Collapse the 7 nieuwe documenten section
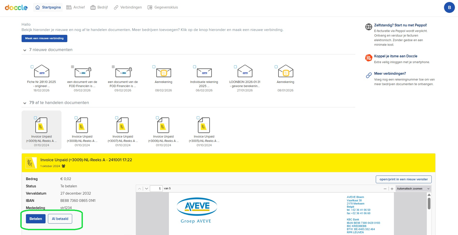 (25, 50)
